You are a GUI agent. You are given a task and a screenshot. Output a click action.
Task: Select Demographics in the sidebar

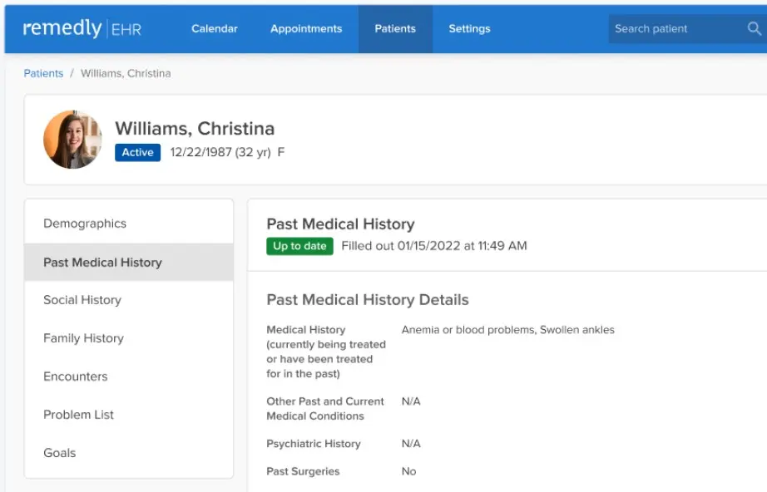coord(84,223)
